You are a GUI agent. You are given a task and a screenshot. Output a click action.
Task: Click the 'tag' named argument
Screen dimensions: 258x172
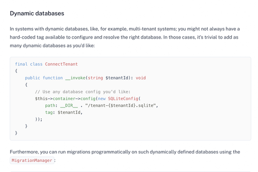coord(49,112)
